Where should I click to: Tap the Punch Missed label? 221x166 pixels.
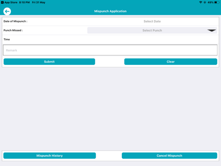click(13, 30)
